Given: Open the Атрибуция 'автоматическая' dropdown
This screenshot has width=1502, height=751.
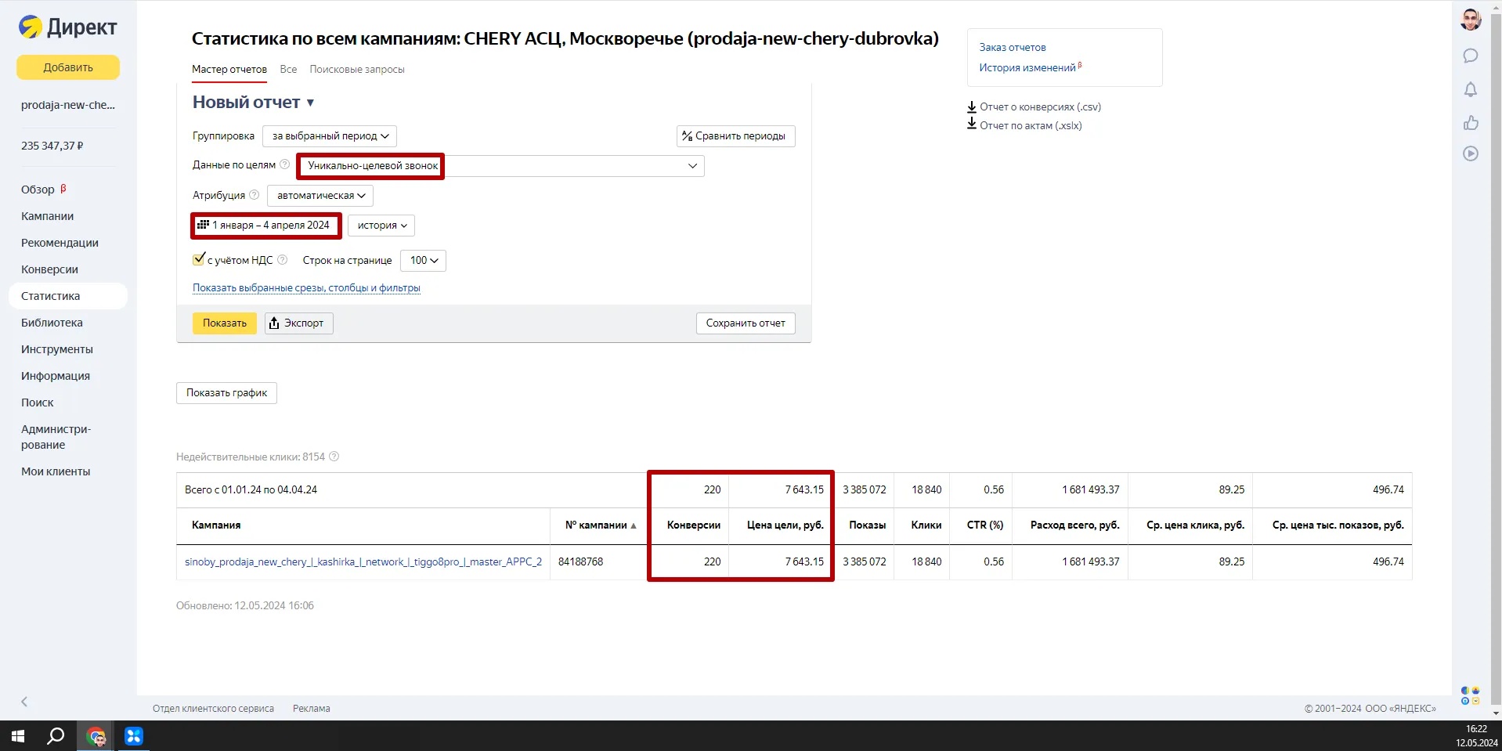Looking at the screenshot, I should [320, 196].
